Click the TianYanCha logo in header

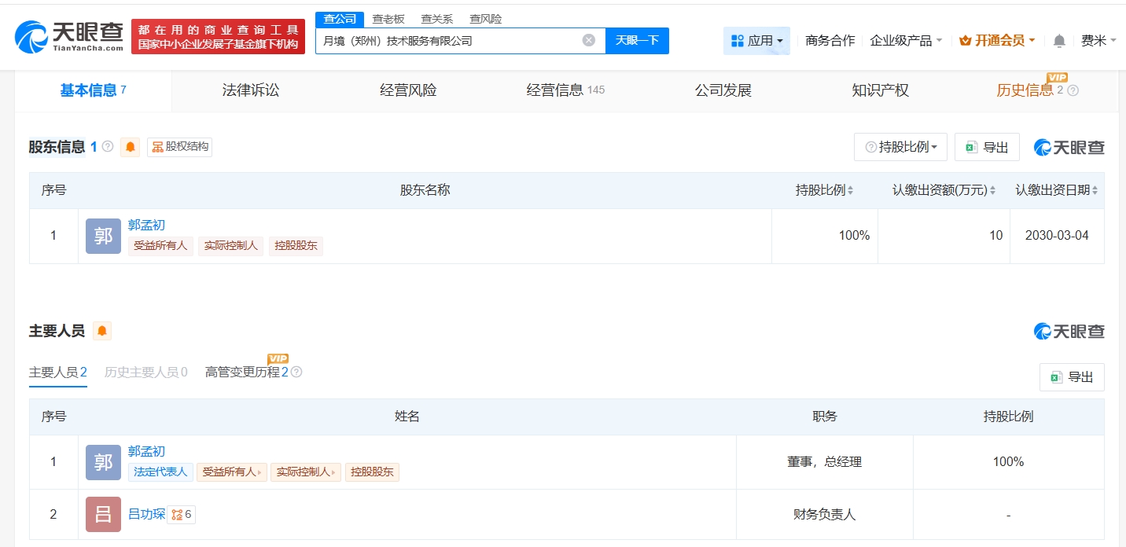[x=69, y=36]
